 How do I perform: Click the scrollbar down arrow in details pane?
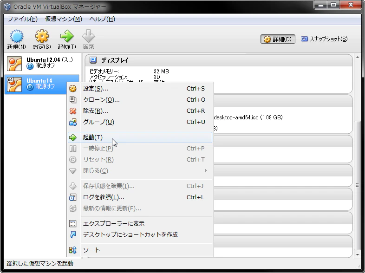coord(358,255)
